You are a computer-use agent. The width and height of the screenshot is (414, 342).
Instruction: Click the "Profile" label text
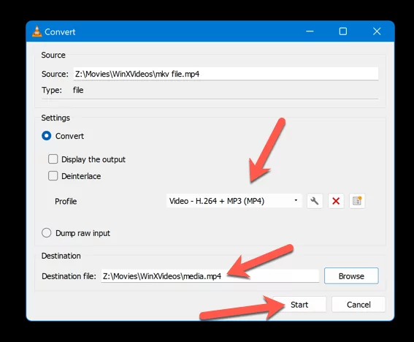(x=66, y=202)
